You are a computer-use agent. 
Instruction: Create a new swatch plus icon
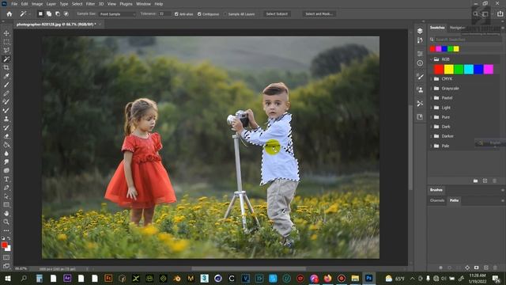pyautogui.click(x=485, y=181)
